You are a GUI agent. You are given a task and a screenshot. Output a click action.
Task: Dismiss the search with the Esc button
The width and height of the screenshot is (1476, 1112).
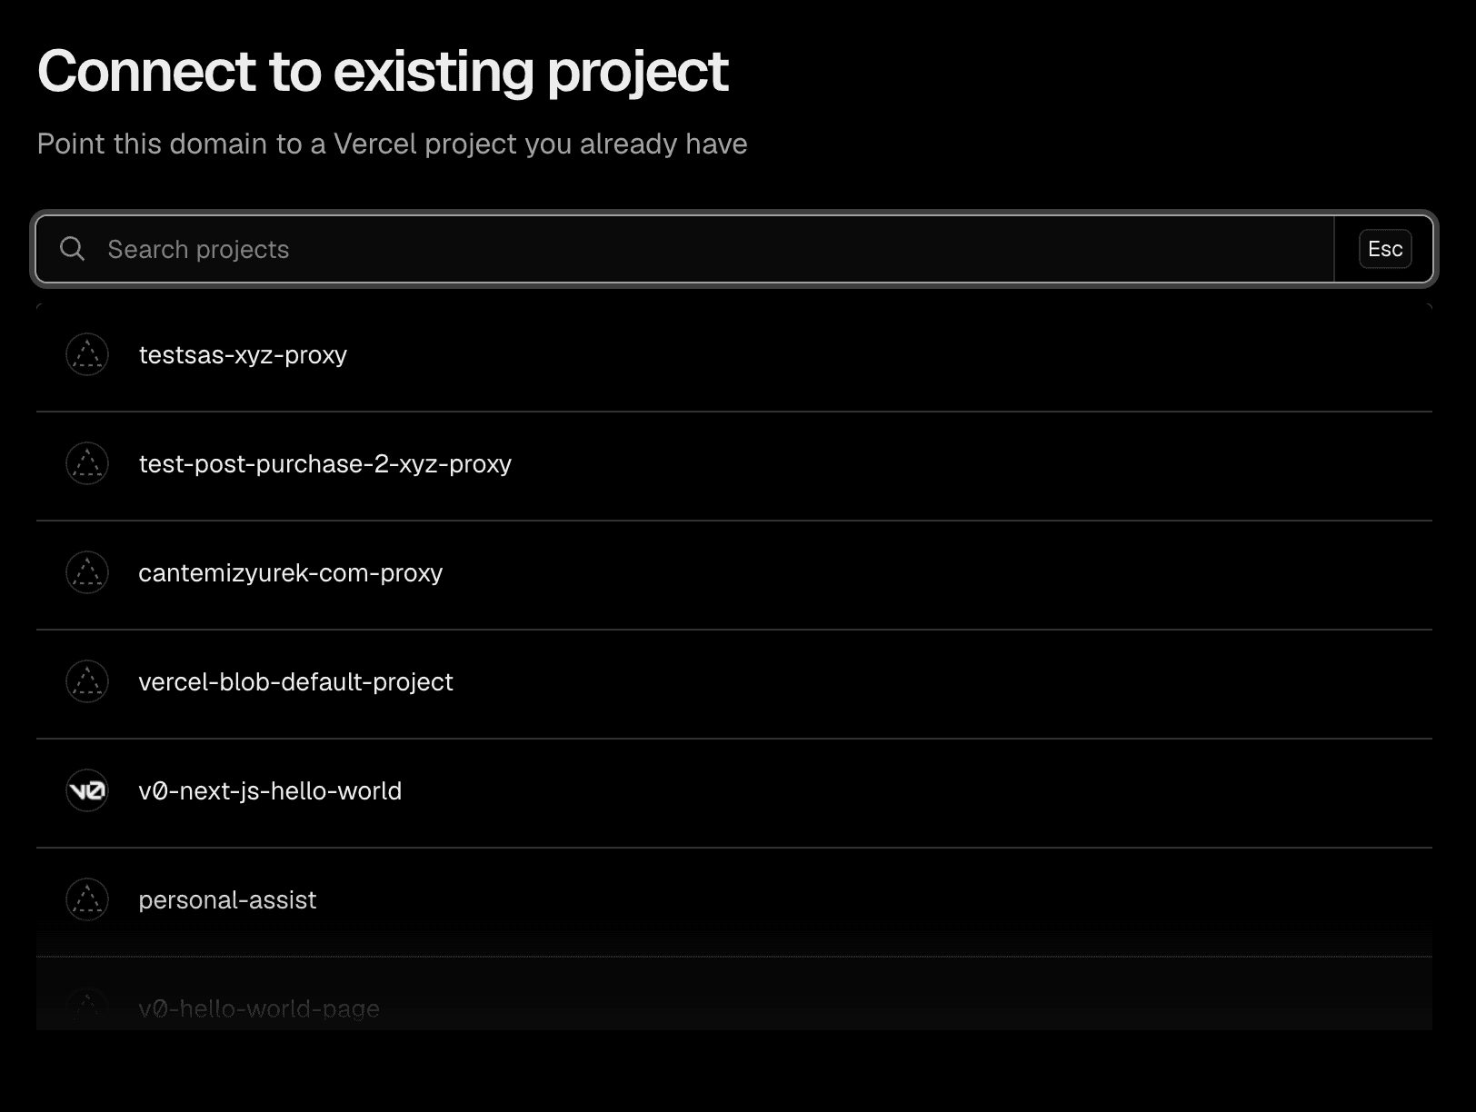click(1385, 249)
